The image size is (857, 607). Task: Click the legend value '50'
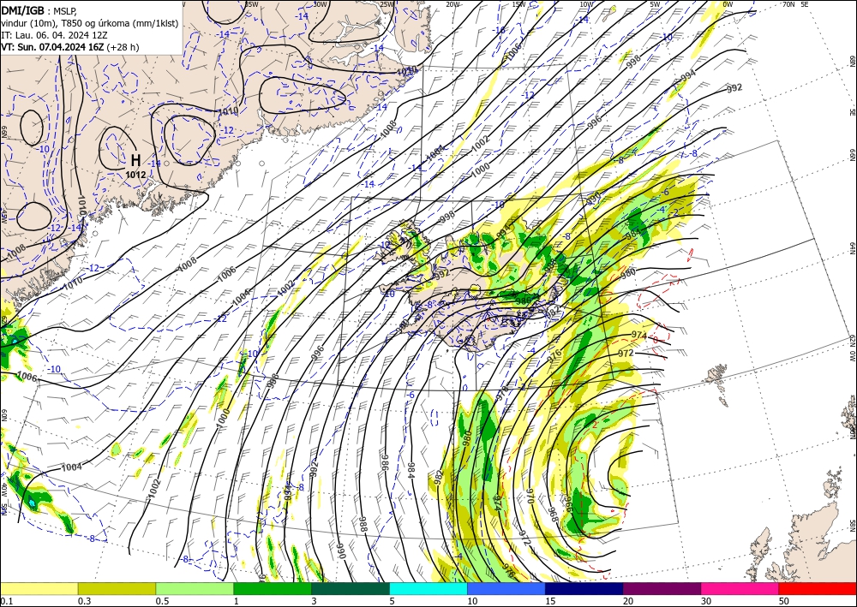coord(784,601)
